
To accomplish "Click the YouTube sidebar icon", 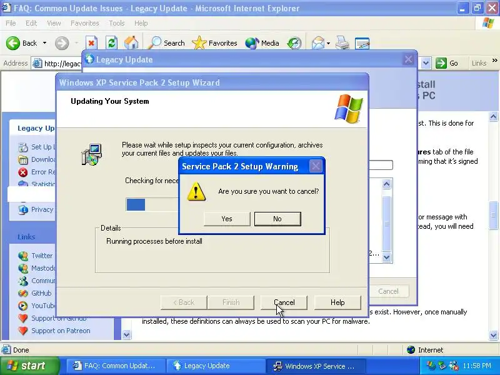I will point(23,306).
